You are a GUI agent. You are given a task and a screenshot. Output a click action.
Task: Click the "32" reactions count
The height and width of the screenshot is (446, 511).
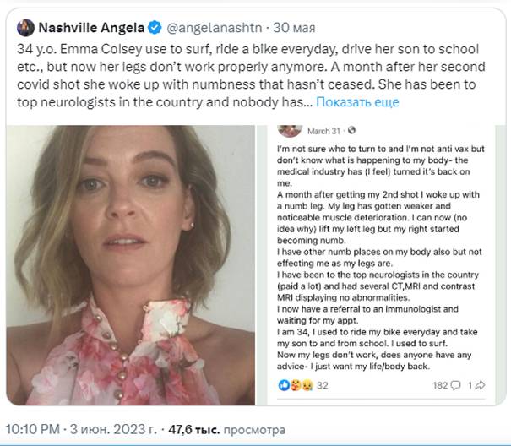coord(322,385)
